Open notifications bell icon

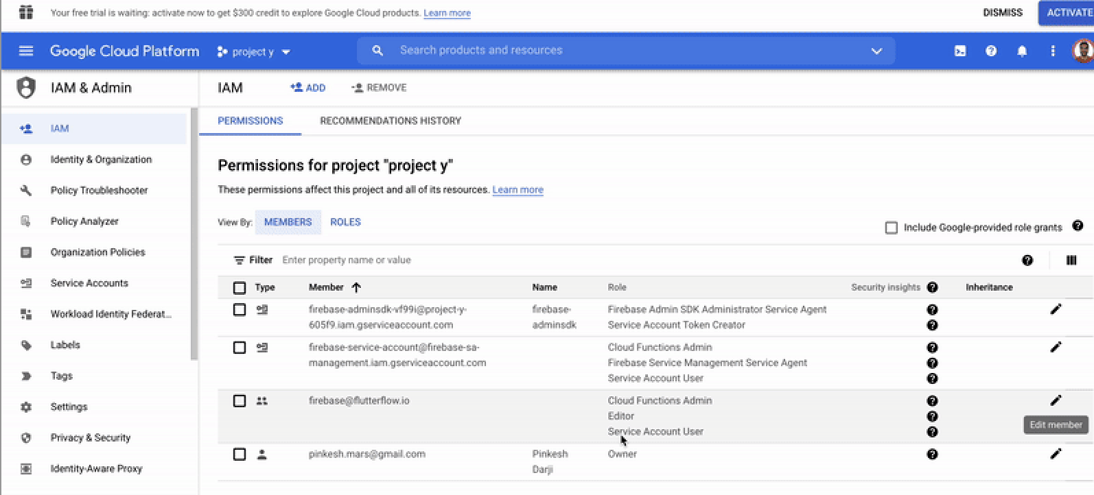point(1022,51)
